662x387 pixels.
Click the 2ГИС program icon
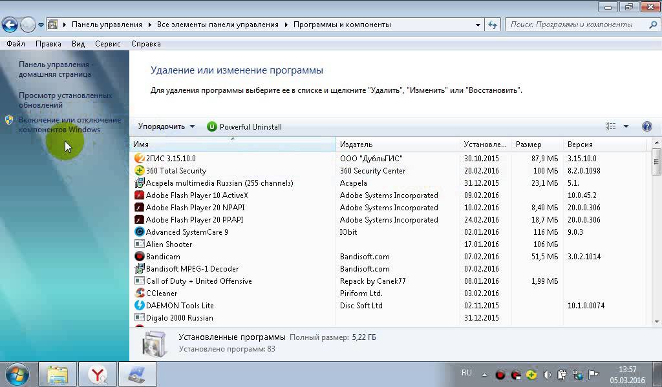tap(140, 158)
